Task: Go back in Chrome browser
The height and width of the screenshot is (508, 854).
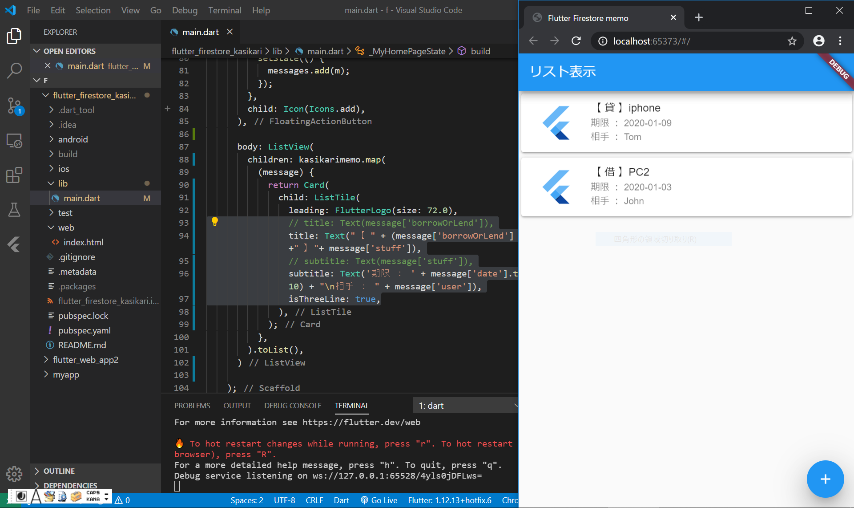Action: click(x=533, y=41)
